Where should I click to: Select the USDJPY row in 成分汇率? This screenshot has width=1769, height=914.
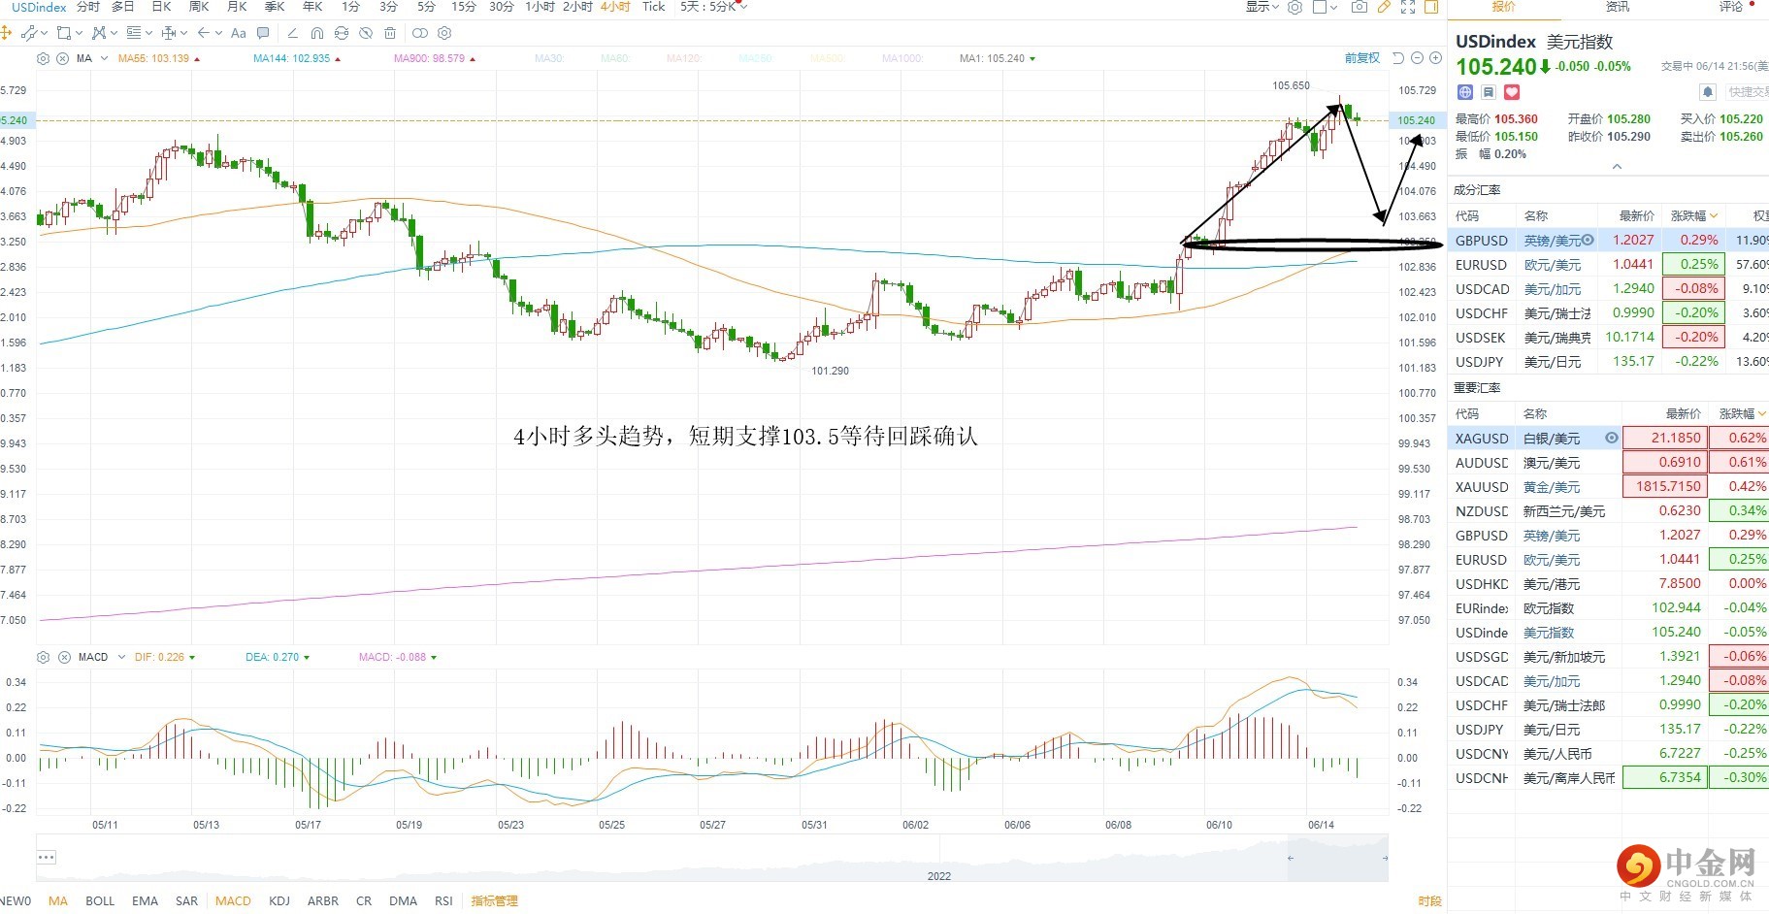tap(1608, 362)
